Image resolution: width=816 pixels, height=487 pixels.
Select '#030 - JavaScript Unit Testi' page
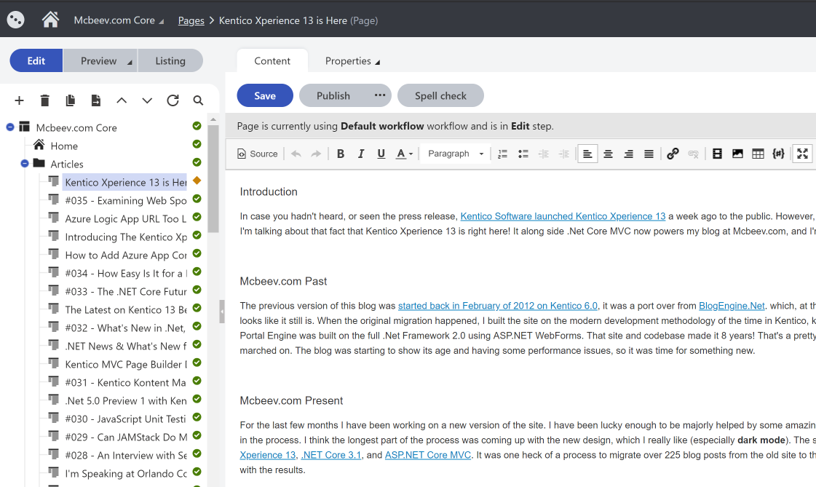point(125,419)
